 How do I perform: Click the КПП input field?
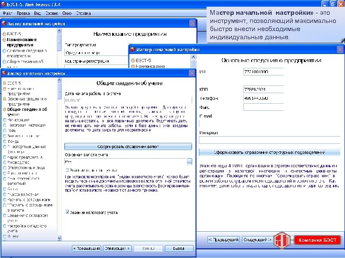(x=264, y=89)
